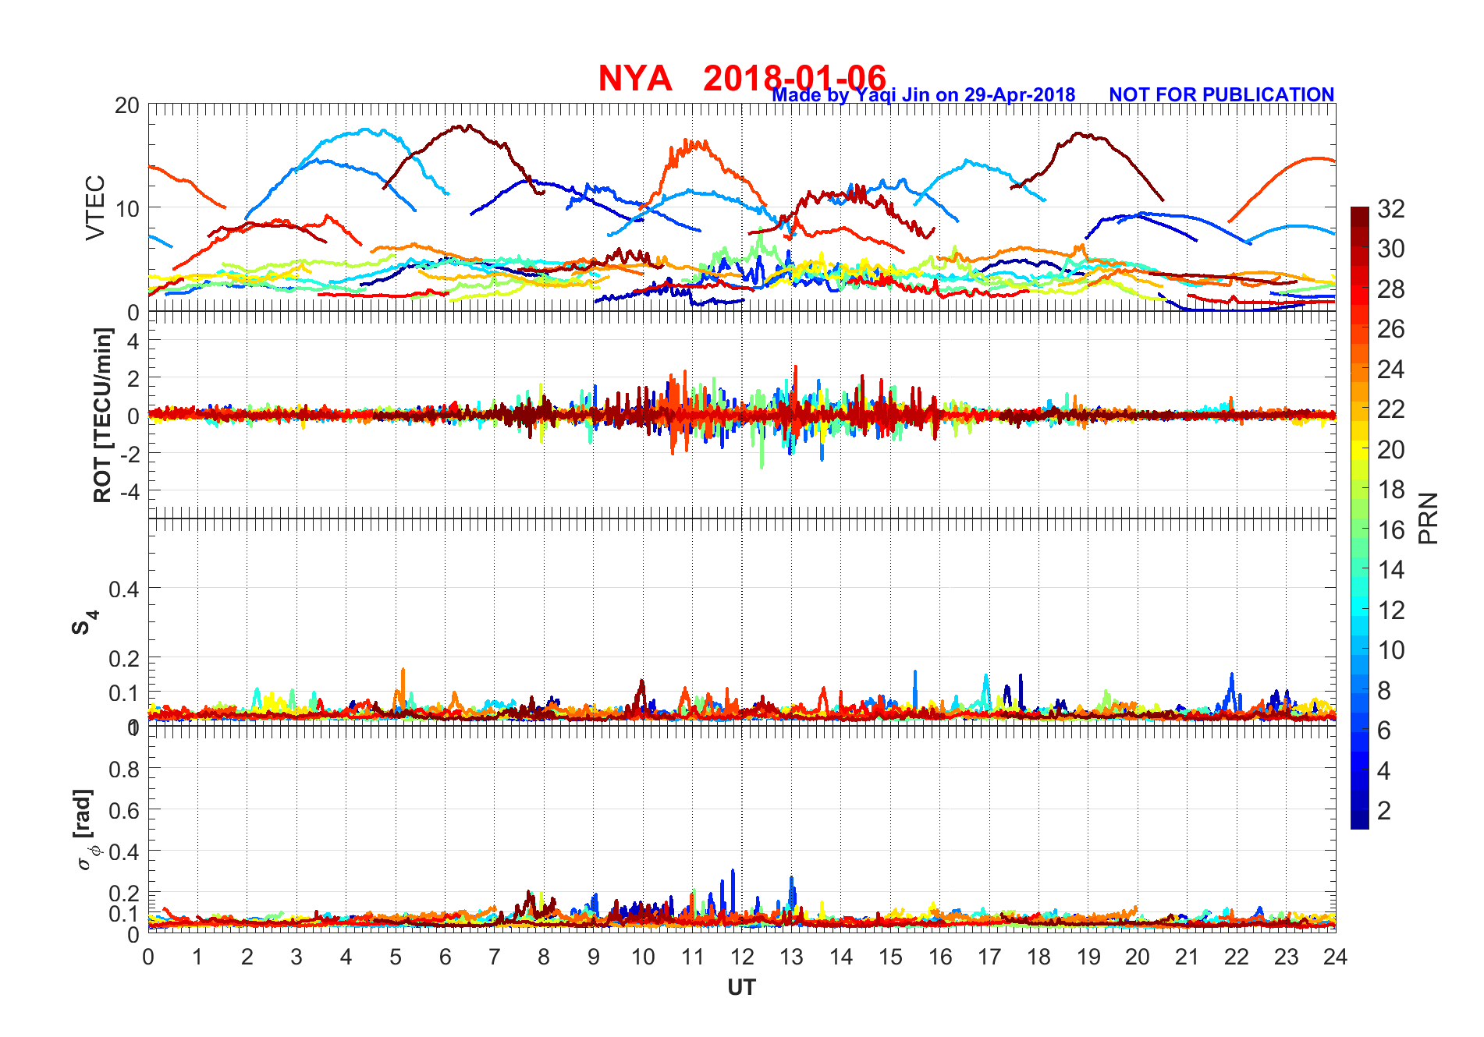
Task: Click the VTEC y-axis tick label "20"
Action: tap(126, 105)
